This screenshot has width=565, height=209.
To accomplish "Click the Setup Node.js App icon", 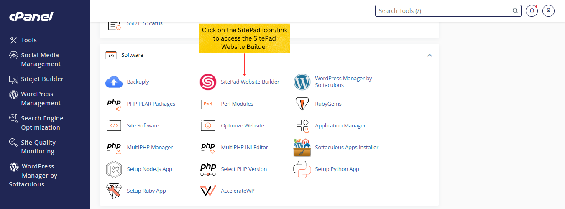I will (x=114, y=169).
